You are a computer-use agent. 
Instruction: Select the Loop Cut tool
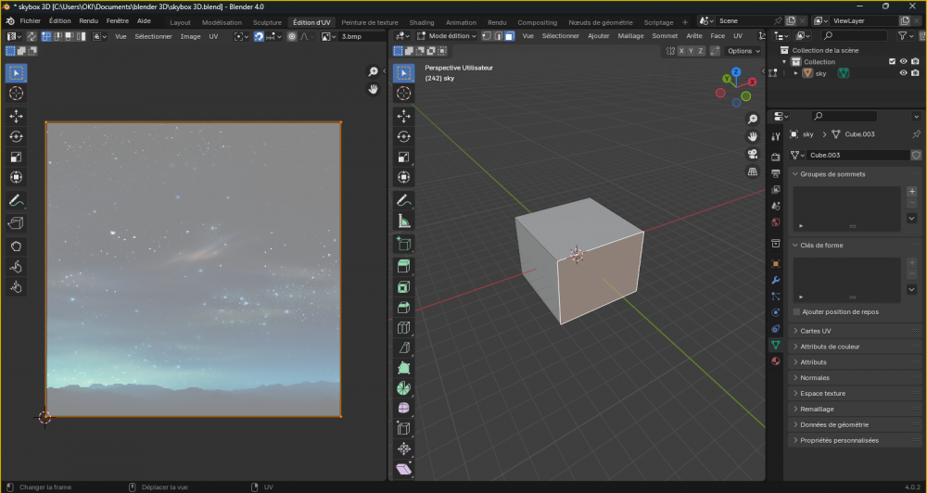404,327
